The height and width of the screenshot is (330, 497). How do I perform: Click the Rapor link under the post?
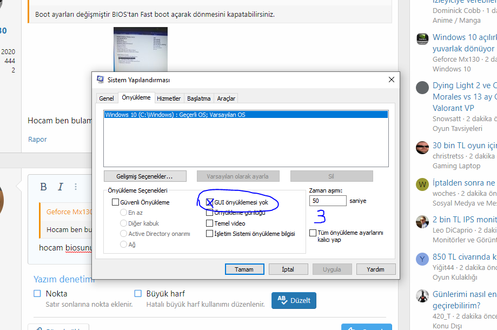tap(37, 140)
